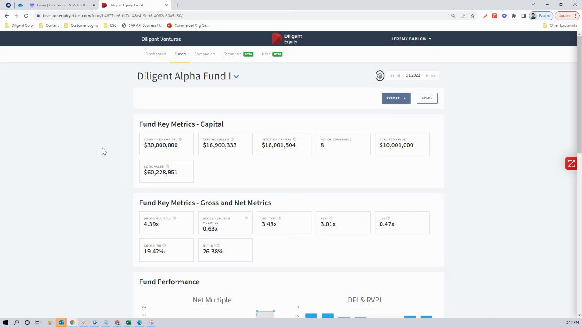
Task: Show info tooltip for Net IRR
Action: click(218, 246)
